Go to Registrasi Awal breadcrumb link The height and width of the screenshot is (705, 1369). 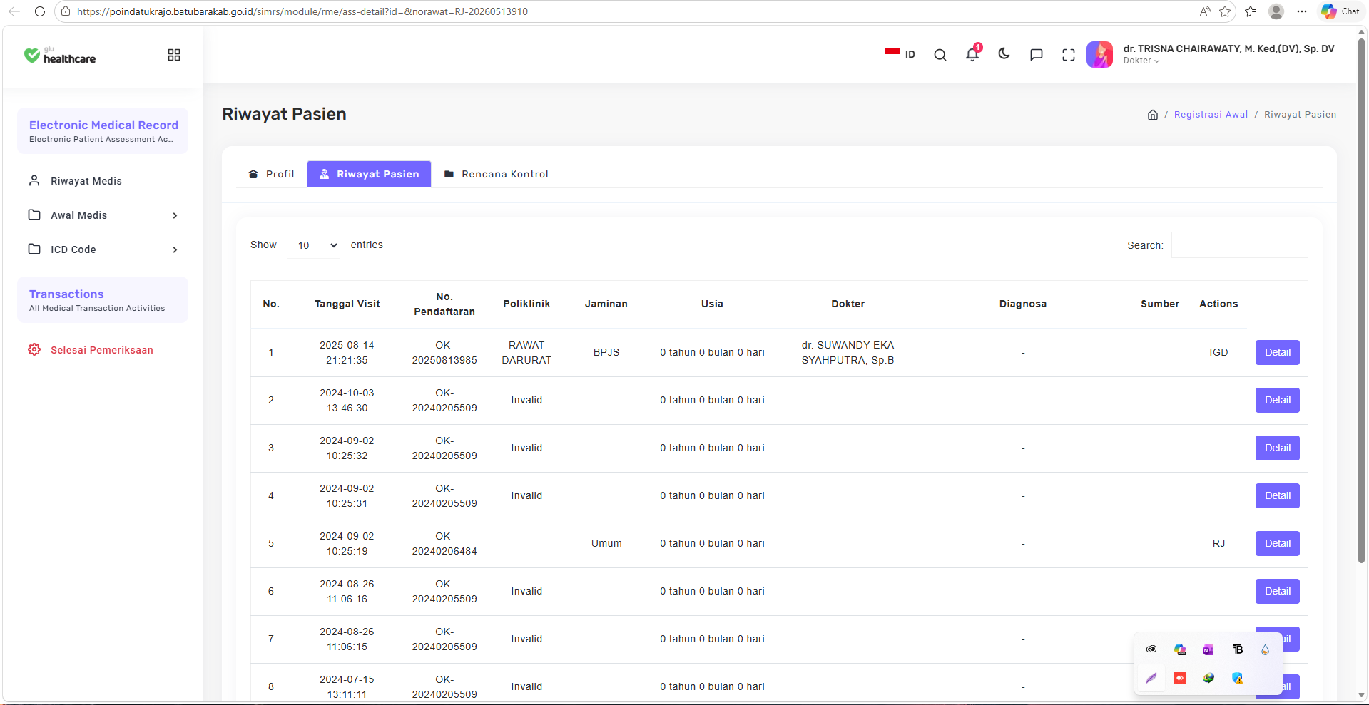pyautogui.click(x=1211, y=115)
